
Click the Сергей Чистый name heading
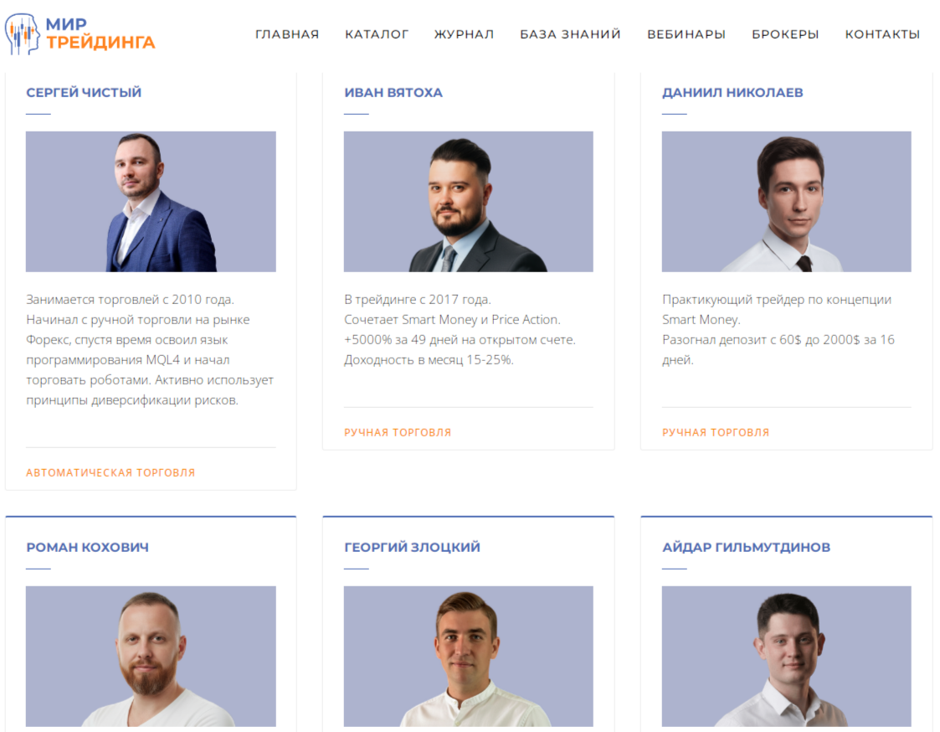tap(84, 92)
